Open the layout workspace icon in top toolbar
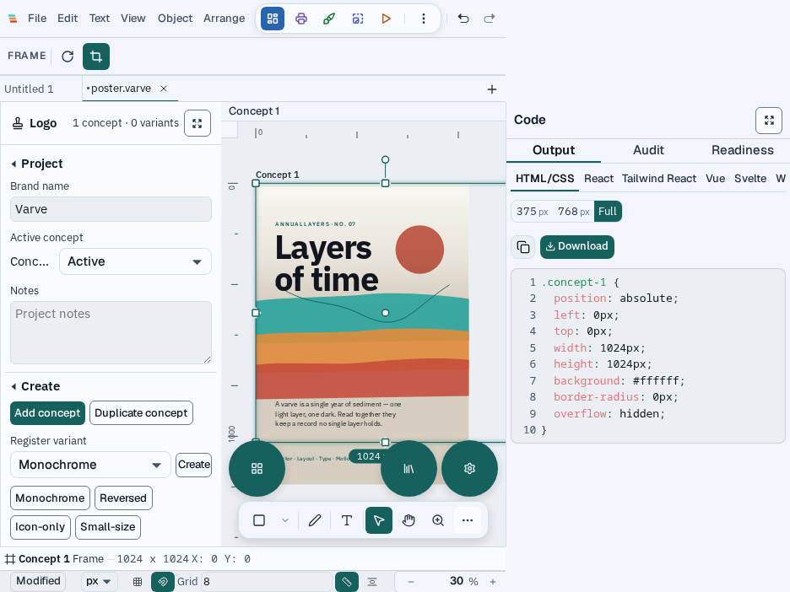Screen dimensions: 790x592 (273, 19)
